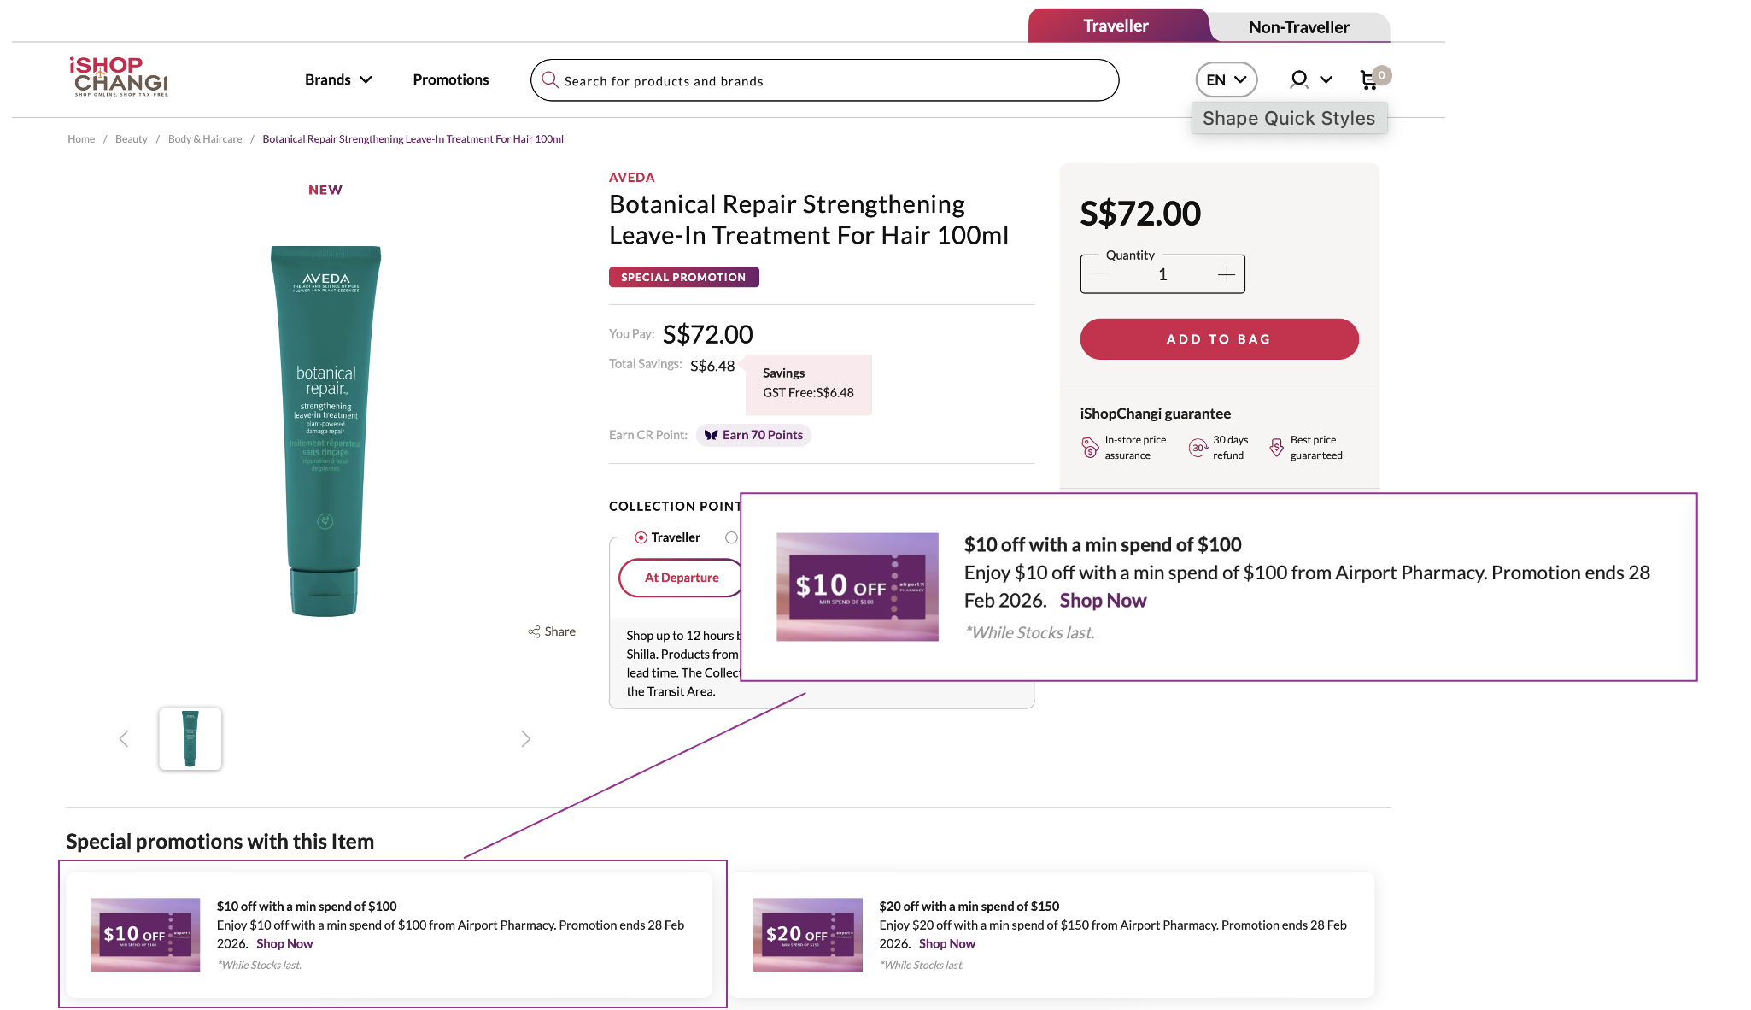
Task: Click the ADD TO BAG button
Action: tap(1219, 339)
